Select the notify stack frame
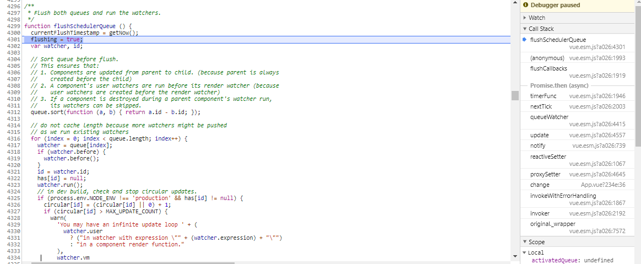This screenshot has width=641, height=264. pyautogui.click(x=577, y=146)
